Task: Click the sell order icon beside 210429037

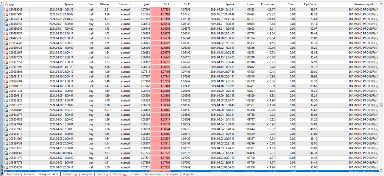Action: tap(6, 34)
